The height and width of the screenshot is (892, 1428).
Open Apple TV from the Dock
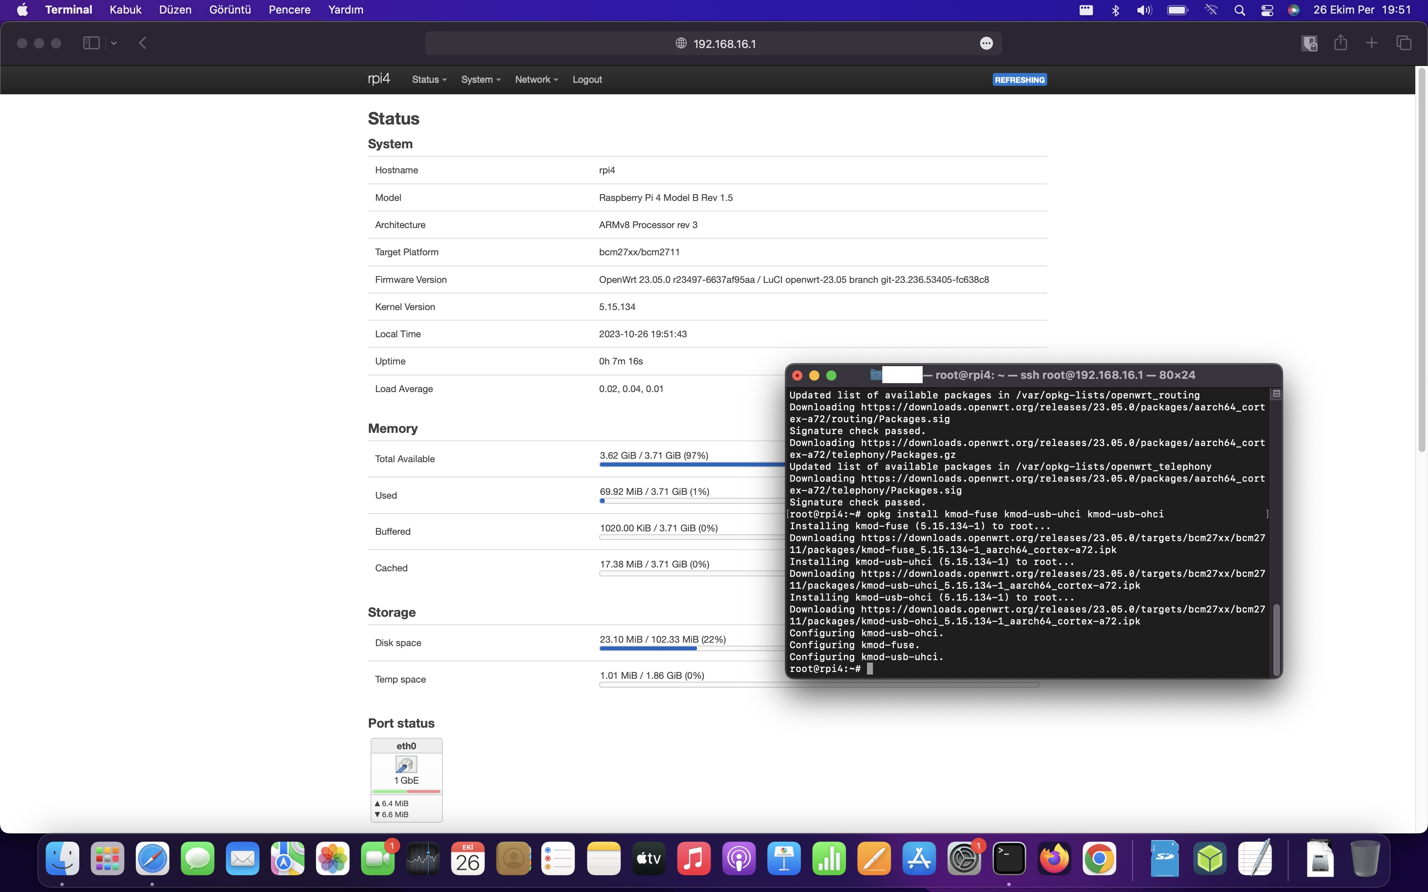(649, 858)
